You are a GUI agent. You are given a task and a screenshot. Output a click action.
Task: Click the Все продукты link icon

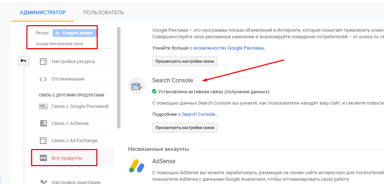[43, 158]
